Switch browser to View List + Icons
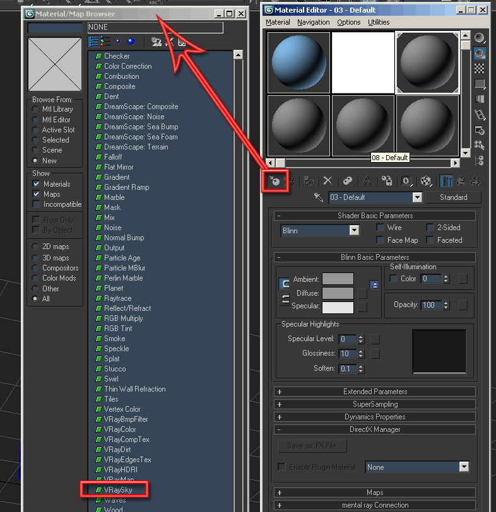 coord(105,42)
